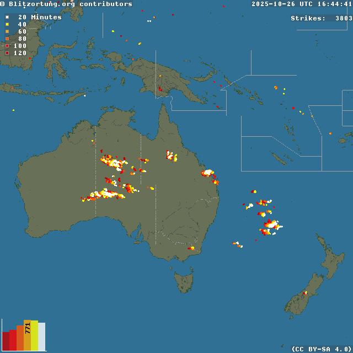Click the UTC date and time stamp
The height and width of the screenshot is (353, 353).
click(302, 4)
